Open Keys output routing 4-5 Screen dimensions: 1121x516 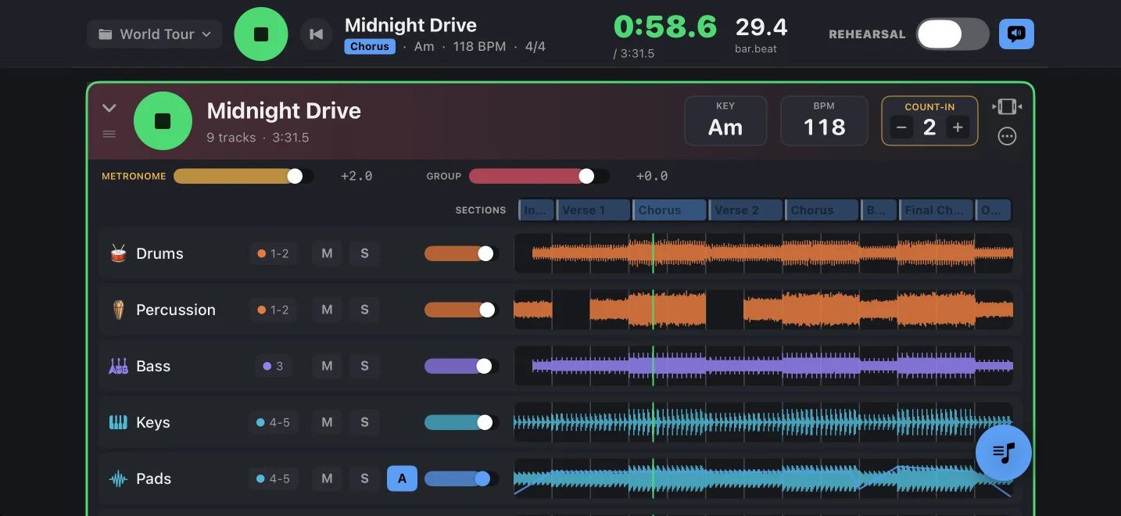pos(274,422)
